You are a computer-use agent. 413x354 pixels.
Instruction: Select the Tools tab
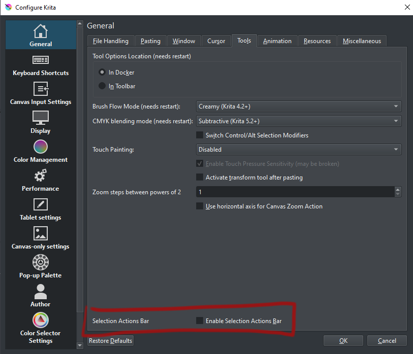click(x=244, y=41)
